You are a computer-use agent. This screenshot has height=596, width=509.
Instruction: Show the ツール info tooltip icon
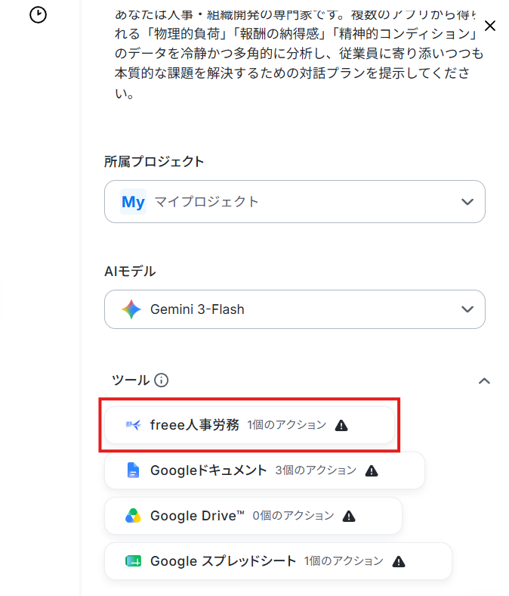click(x=162, y=380)
